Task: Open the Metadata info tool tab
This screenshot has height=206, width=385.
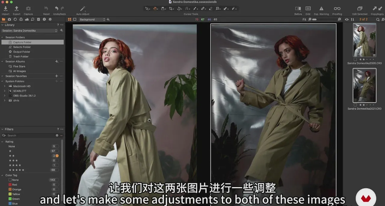Action: point(44,20)
